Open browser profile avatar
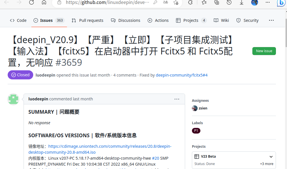Image resolution: width=287 pixels, height=169 pixels. (254, 3)
